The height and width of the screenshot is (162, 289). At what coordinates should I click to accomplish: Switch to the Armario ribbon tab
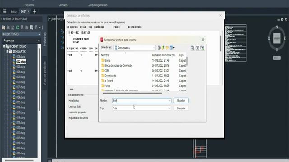[x=63, y=5]
